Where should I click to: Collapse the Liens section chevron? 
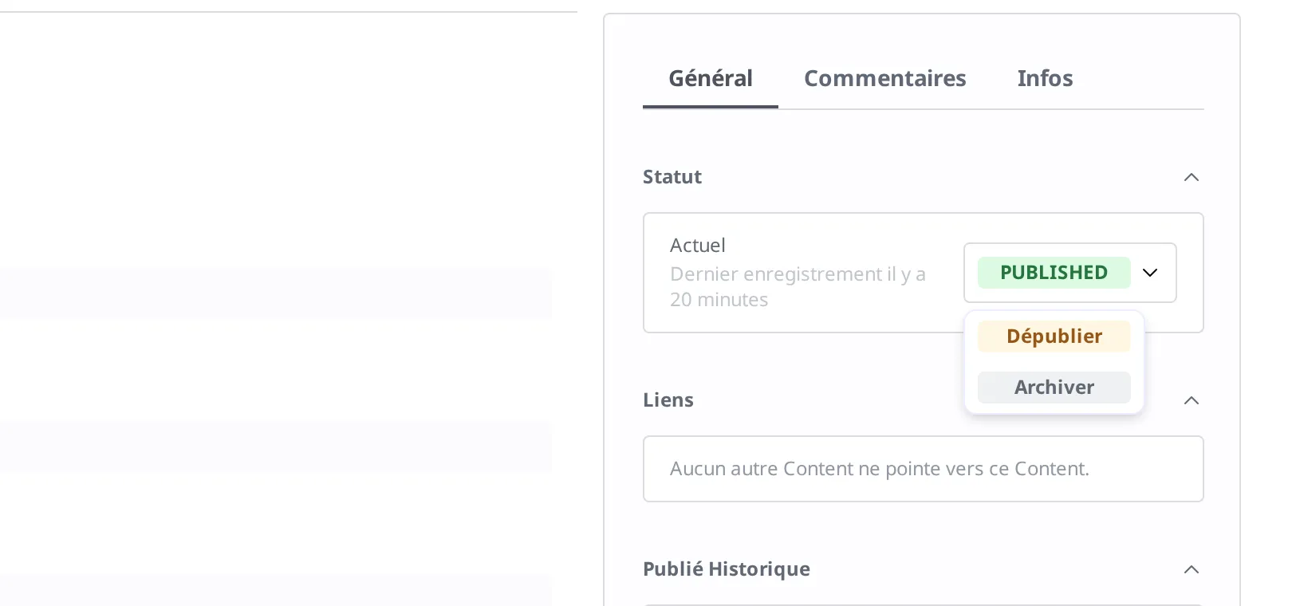[x=1192, y=400]
